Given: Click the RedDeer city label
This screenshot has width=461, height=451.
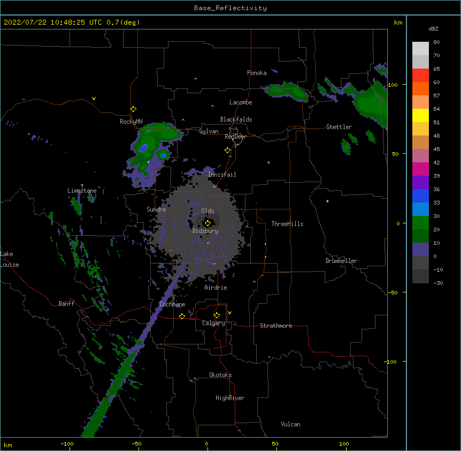Looking at the screenshot, I should (x=235, y=137).
